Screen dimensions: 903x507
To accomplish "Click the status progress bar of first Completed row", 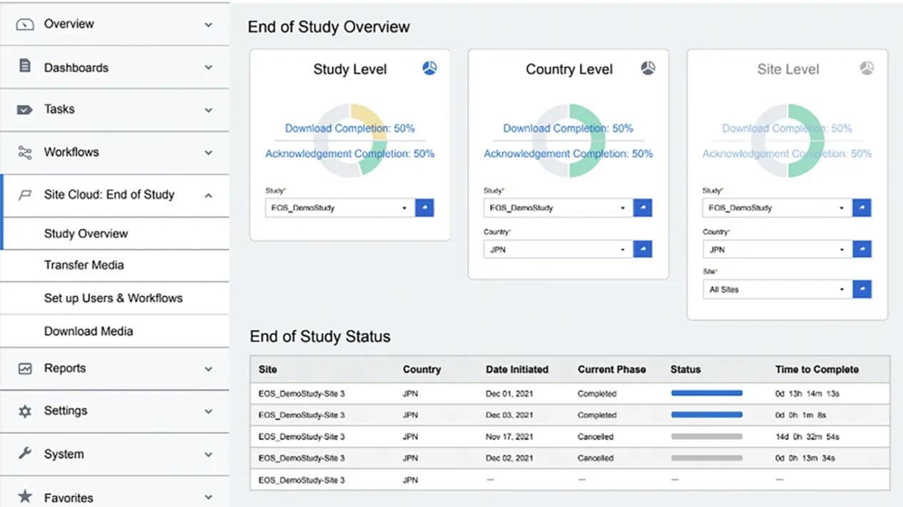I will click(707, 393).
